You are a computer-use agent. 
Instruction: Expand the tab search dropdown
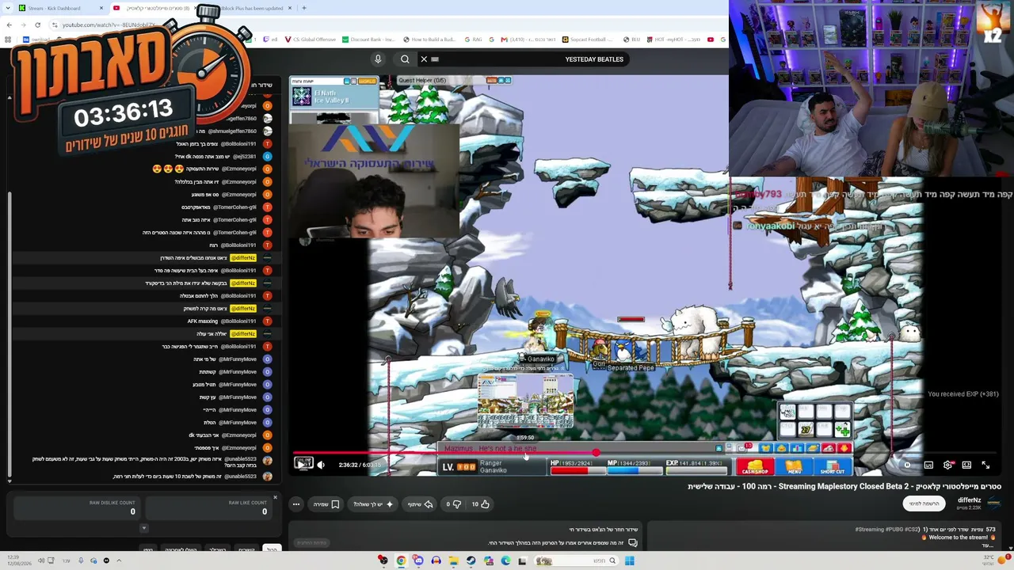pos(8,8)
